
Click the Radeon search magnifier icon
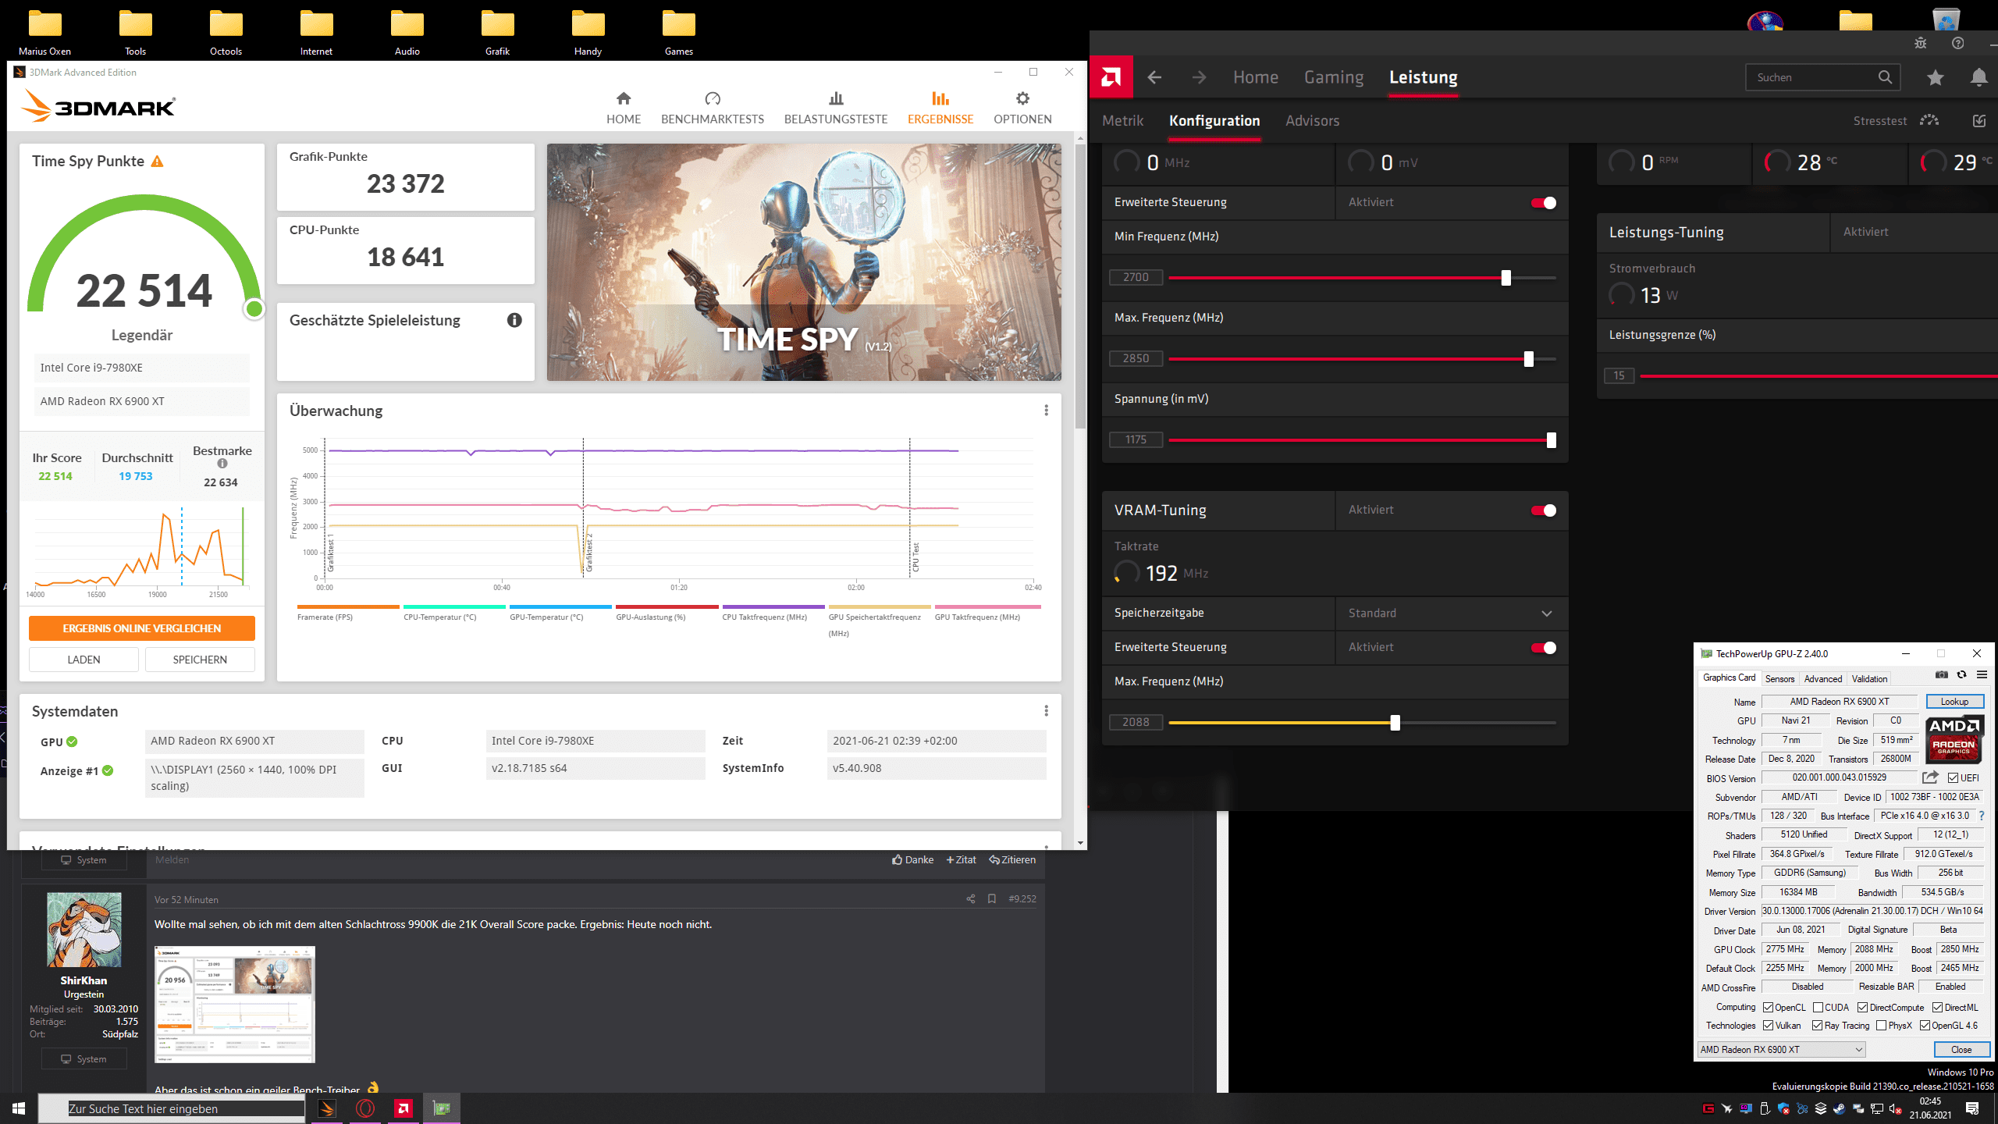(x=1884, y=77)
